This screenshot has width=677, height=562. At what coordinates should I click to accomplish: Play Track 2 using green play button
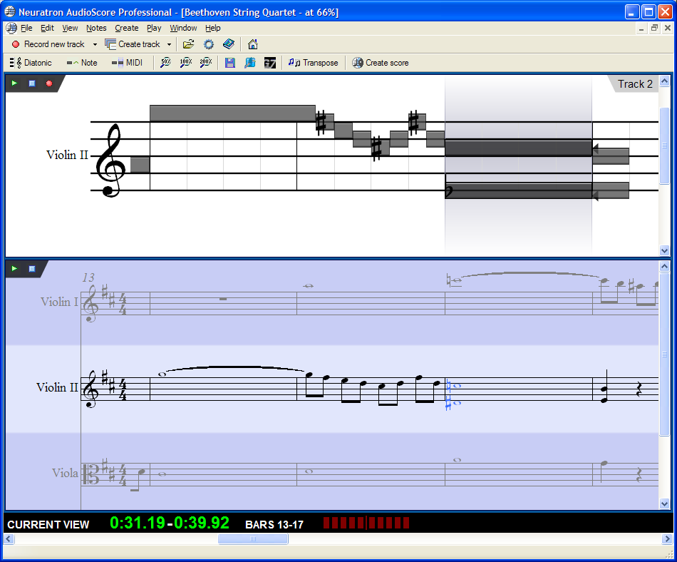pyautogui.click(x=14, y=83)
